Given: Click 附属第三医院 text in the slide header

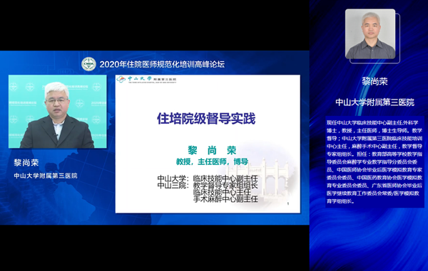Looking at the screenshot, I should 165,79.
